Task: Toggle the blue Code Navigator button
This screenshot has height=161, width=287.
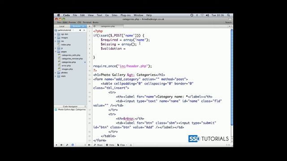Action: pyautogui.click(x=73, y=145)
